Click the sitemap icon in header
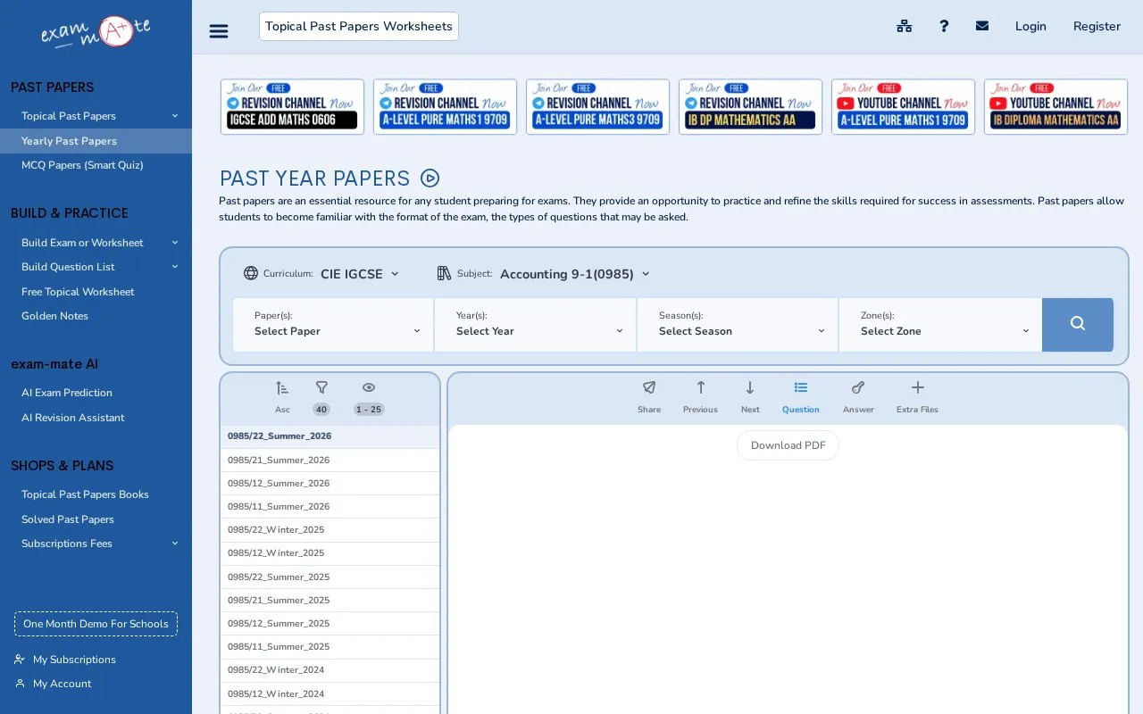Image resolution: width=1143 pixels, height=714 pixels. 905,26
